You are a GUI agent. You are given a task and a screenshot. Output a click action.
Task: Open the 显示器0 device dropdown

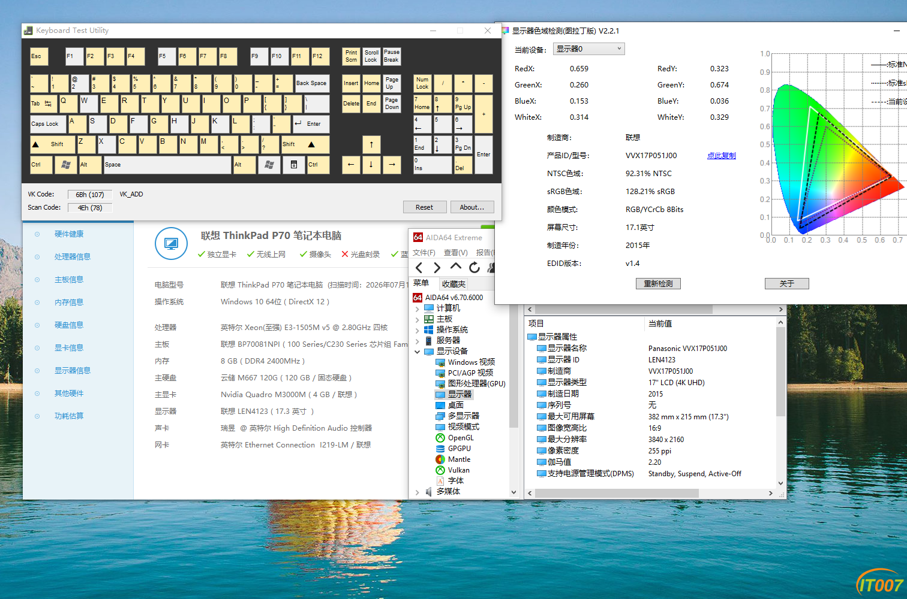[x=588, y=49]
